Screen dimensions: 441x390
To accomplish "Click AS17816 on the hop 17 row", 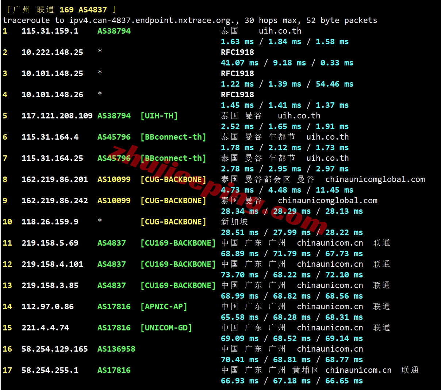I will [x=114, y=370].
